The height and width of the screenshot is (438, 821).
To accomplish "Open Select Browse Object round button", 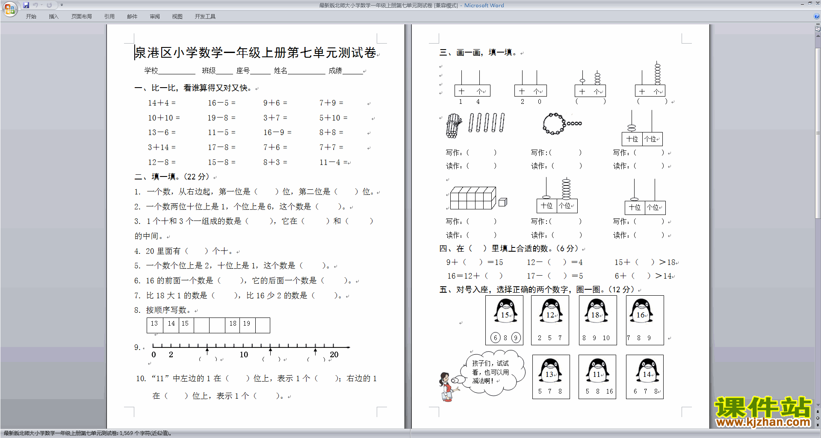I will point(818,418).
